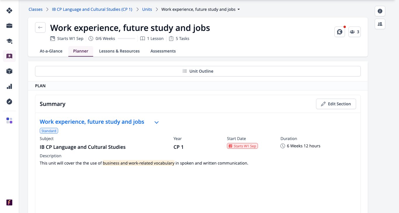Switch to the At-a-Glance tab
This screenshot has height=213, width=399.
coord(51,51)
